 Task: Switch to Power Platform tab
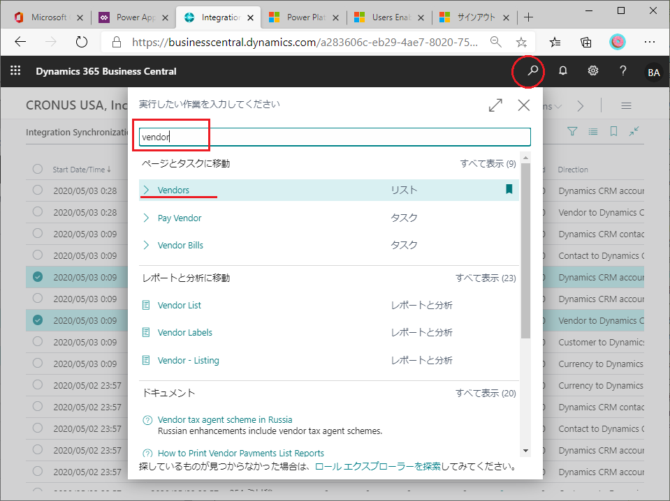coord(305,17)
